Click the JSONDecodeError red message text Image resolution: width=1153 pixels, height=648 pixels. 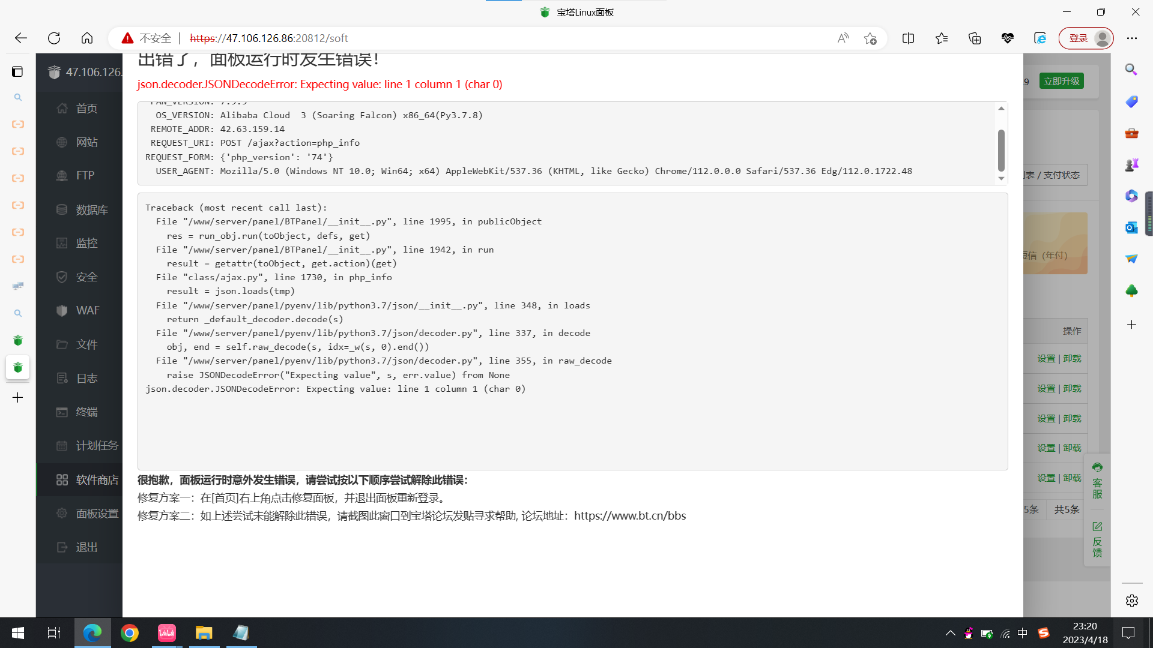(x=320, y=85)
